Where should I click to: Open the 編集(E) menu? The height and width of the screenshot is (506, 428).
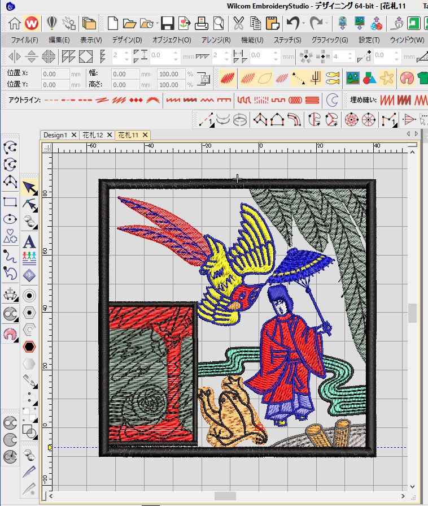coord(59,40)
